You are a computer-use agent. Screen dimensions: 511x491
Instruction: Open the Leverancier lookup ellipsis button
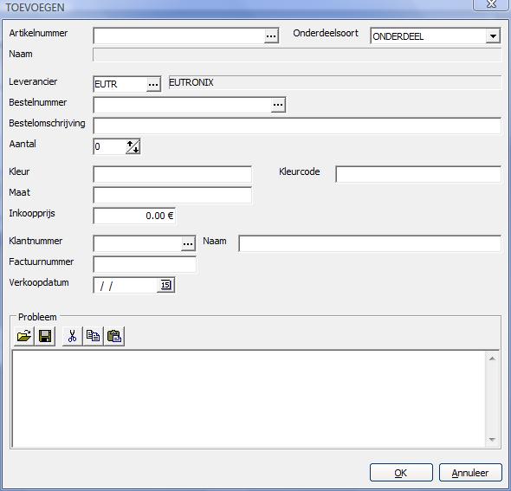click(x=153, y=84)
